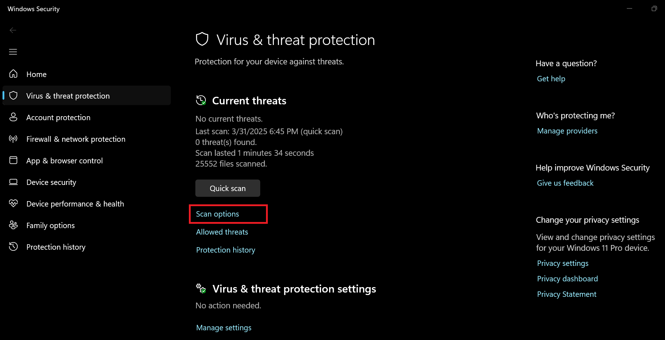
Task: Open Allowed threats link
Action: 222,232
